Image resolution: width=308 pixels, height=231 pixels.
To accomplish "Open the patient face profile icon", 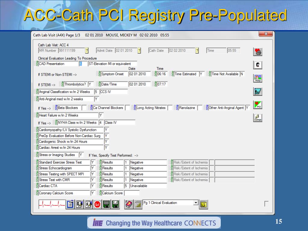I will pos(258,65).
